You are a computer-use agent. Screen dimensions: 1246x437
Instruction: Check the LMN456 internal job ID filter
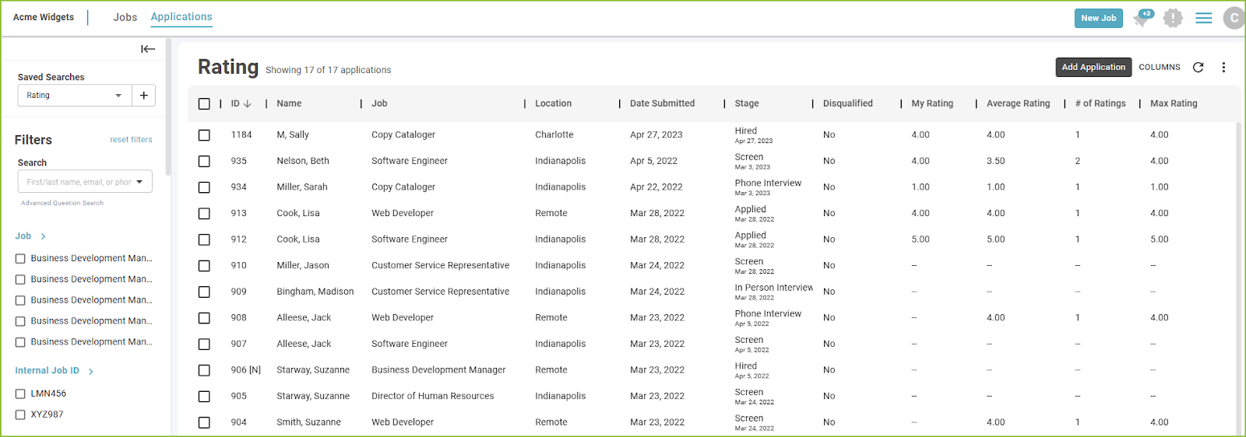point(20,394)
